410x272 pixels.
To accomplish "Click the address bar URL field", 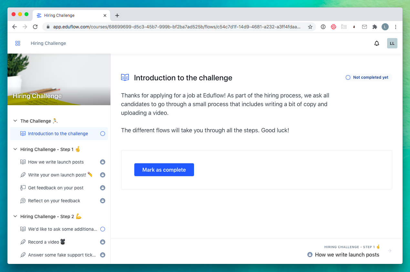I will [x=177, y=27].
